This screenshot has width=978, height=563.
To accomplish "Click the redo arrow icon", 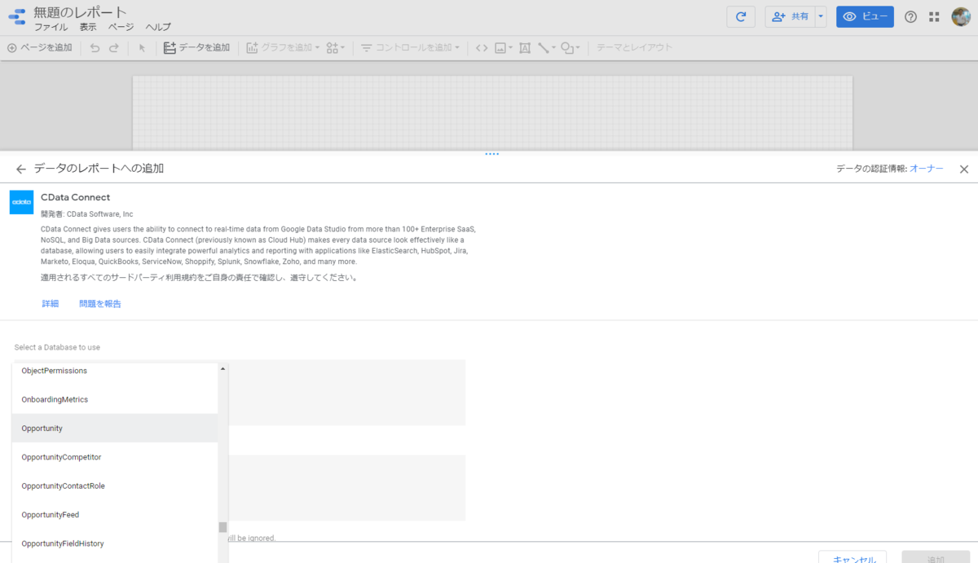I will coord(114,48).
